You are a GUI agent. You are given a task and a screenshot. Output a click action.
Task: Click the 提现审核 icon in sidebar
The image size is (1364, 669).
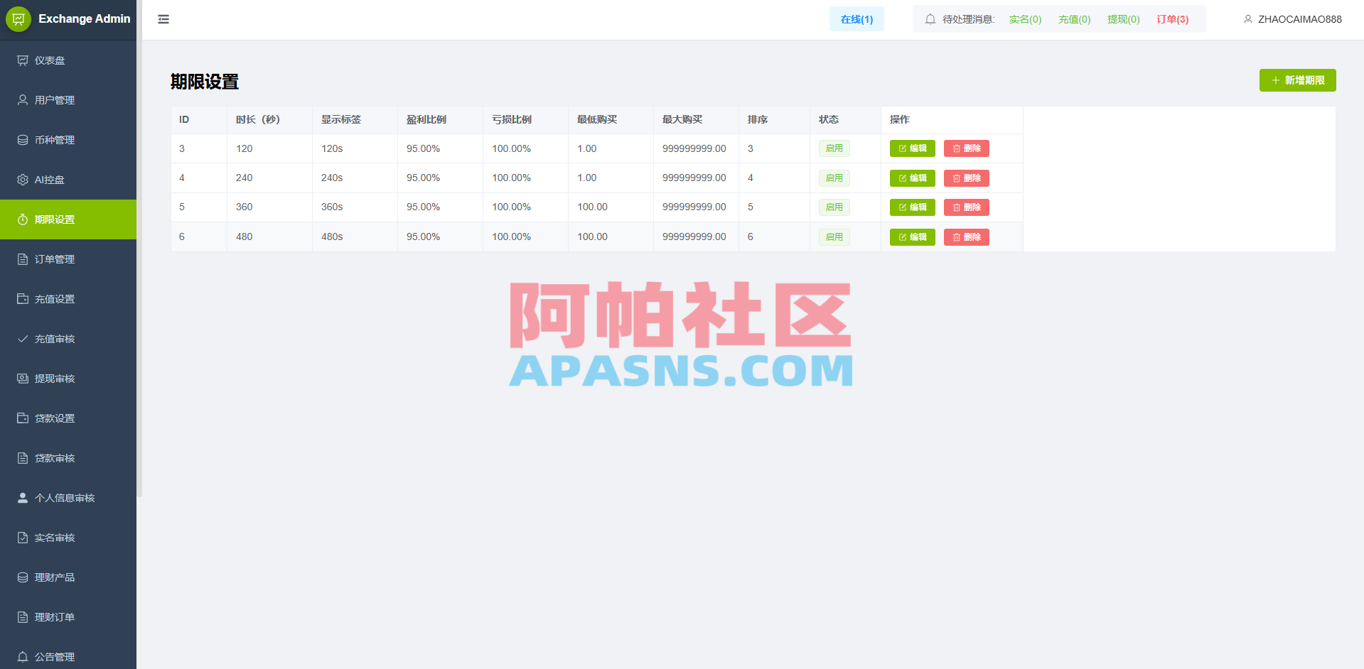pyautogui.click(x=23, y=379)
